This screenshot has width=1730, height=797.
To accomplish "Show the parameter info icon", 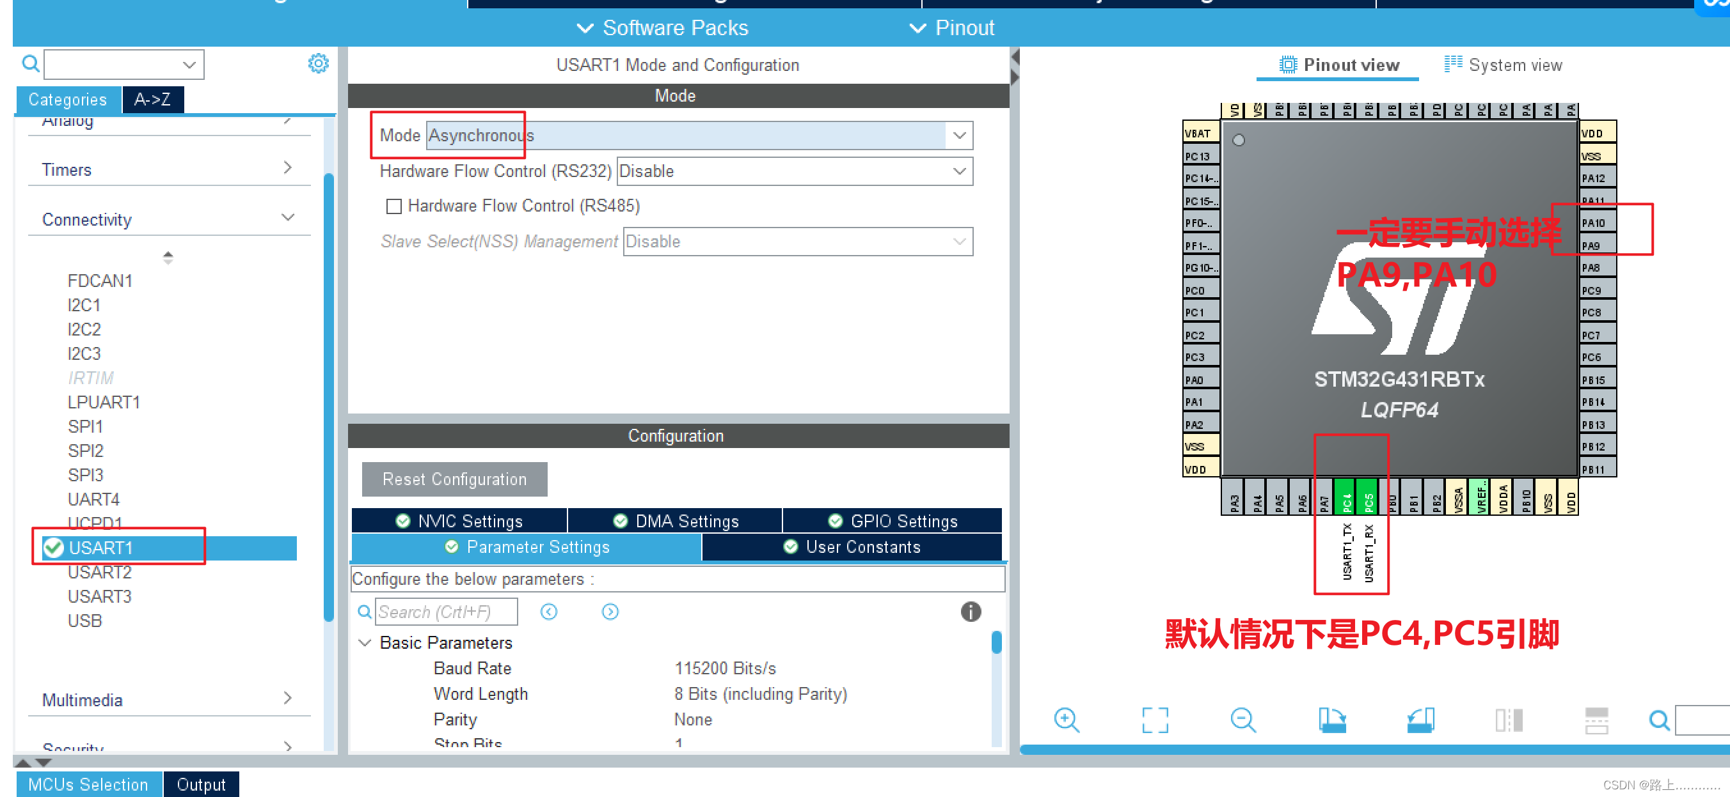I will [x=971, y=611].
